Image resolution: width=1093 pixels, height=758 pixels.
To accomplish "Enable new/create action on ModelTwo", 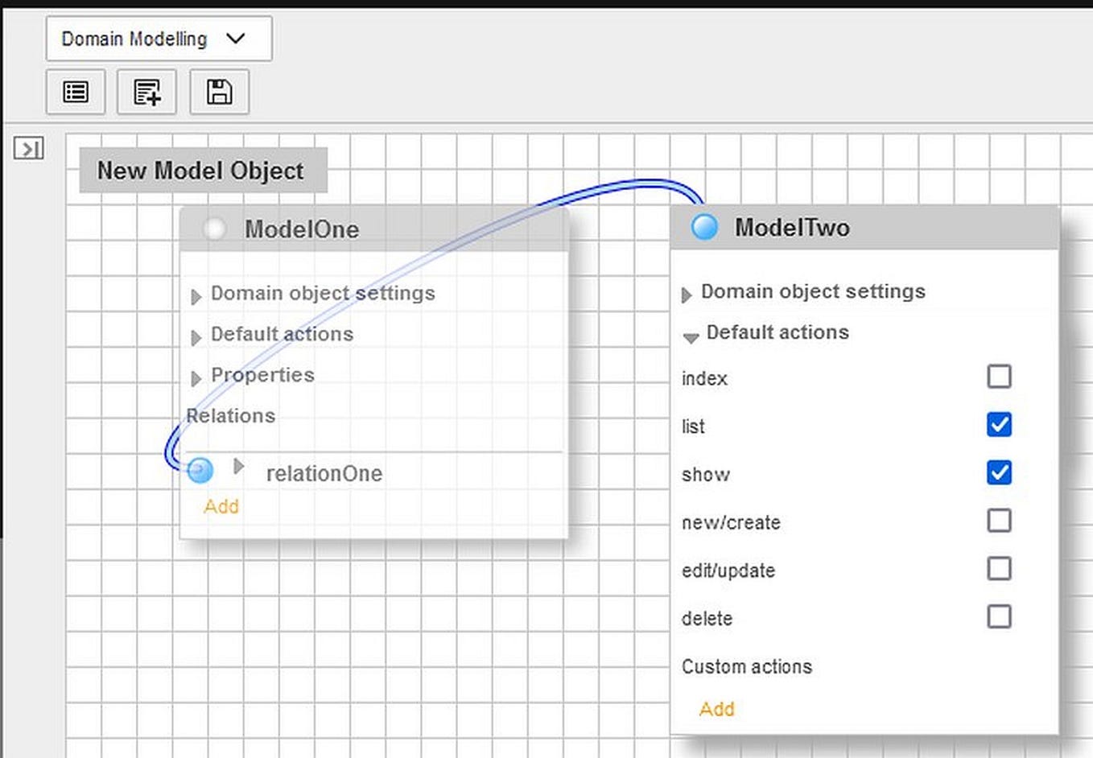I will [999, 521].
